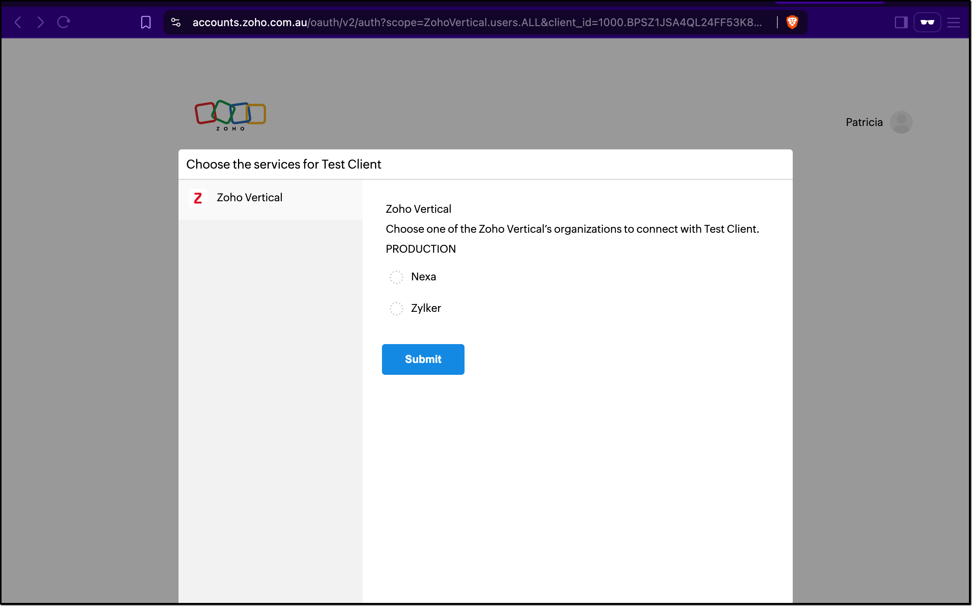Open the browser hamburger menu
This screenshot has width=972, height=606.
coord(953,22)
